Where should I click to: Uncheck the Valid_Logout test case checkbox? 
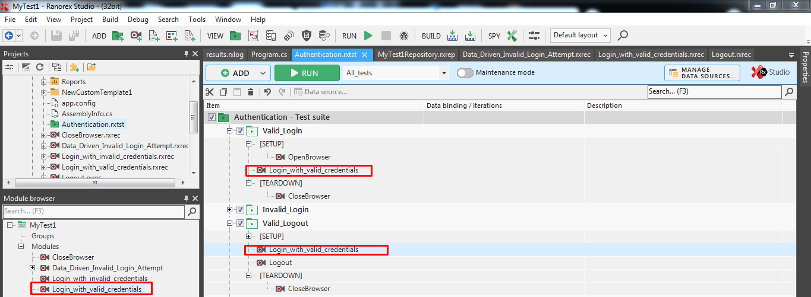click(240, 223)
